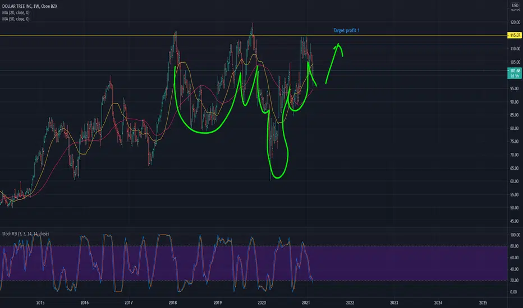The height and width of the screenshot is (308, 523).
Task: Click the 70.00 price axis label
Action: coord(515,155)
